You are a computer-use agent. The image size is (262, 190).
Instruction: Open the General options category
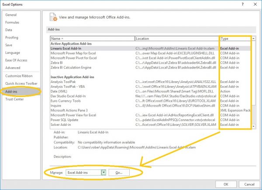(11, 15)
